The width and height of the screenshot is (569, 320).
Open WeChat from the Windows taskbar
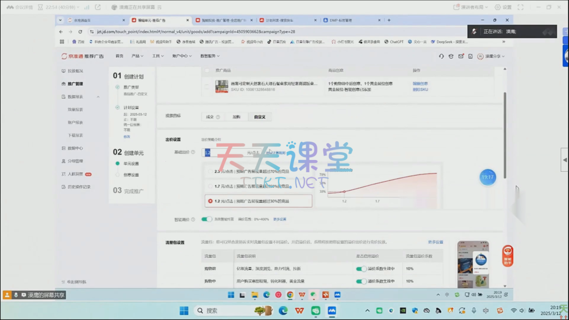316,310
